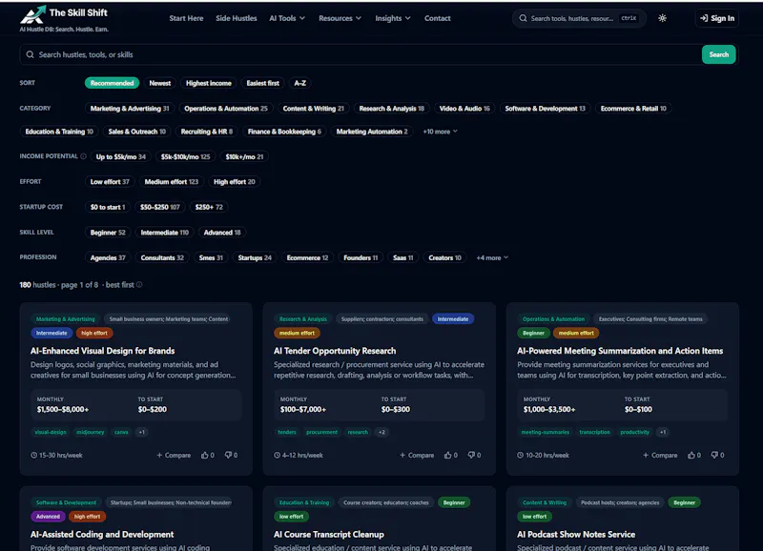
Task: Filter by Medium effort 123
Action: pyautogui.click(x=172, y=182)
